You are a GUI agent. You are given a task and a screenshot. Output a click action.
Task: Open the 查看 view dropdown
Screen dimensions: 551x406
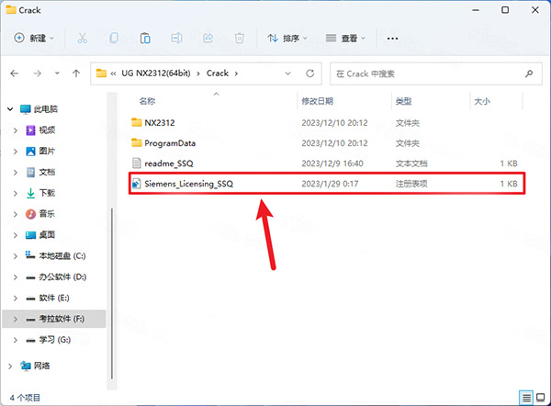pyautogui.click(x=345, y=38)
